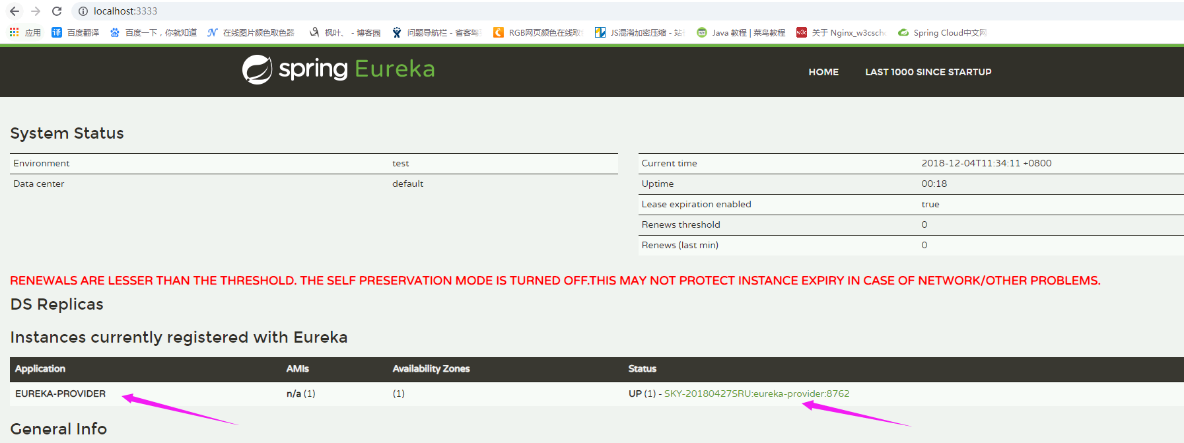This screenshot has height=443, width=1184.
Task: Click the Availability Zones column header
Action: tap(431, 368)
